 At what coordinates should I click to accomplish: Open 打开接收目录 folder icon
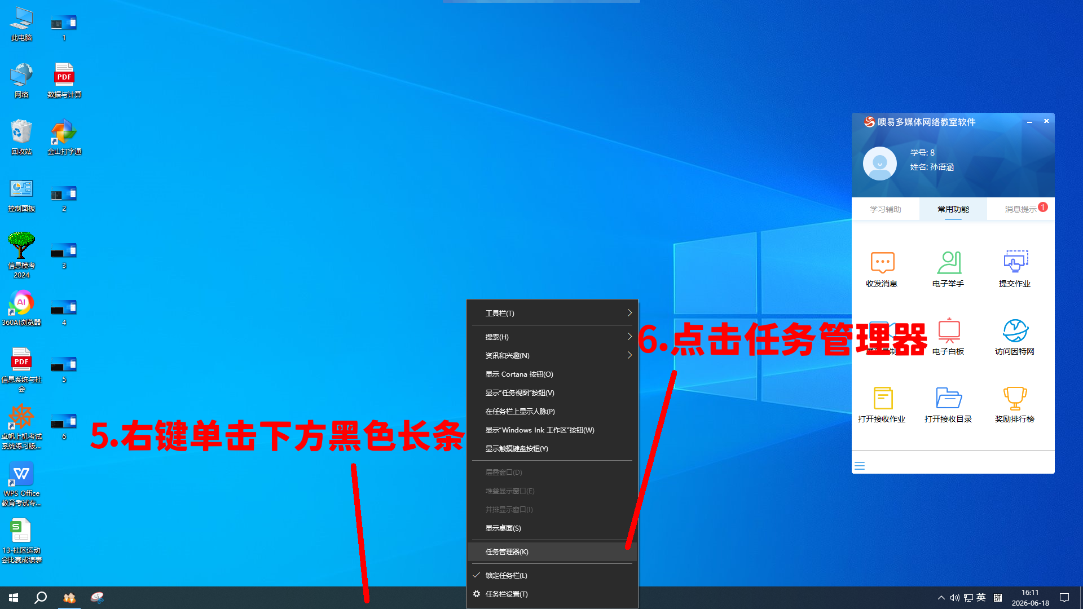click(949, 398)
